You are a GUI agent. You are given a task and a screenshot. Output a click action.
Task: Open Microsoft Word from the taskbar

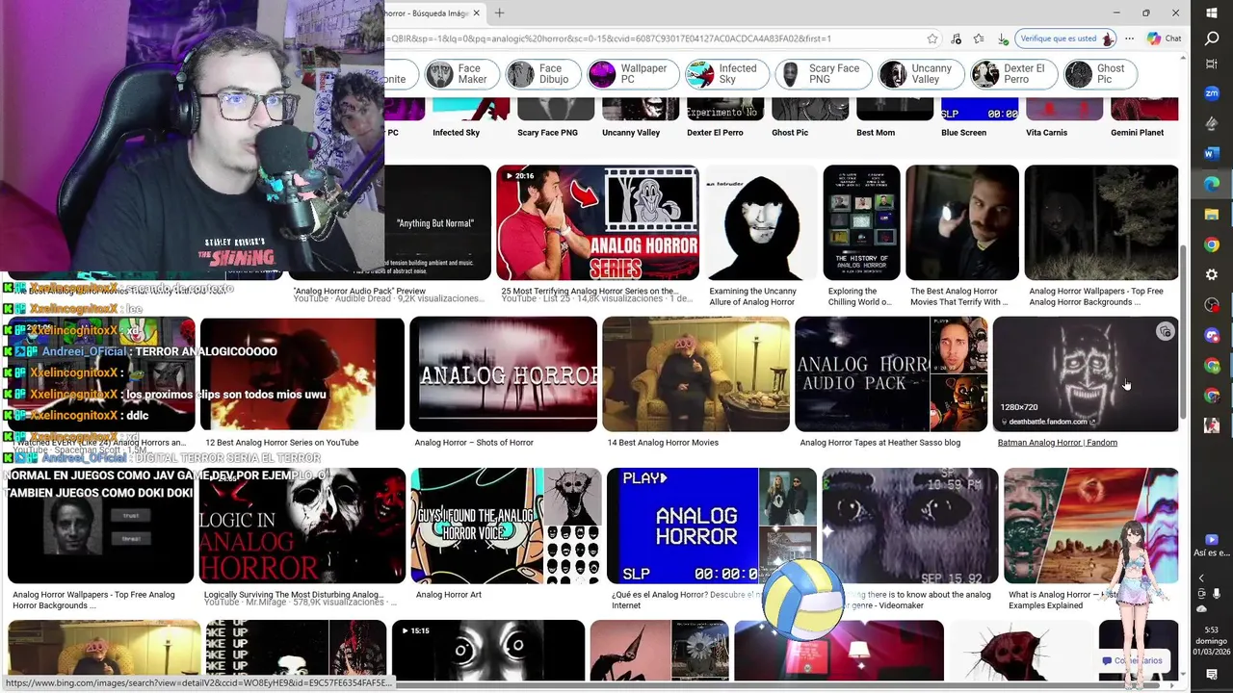coord(1212,153)
